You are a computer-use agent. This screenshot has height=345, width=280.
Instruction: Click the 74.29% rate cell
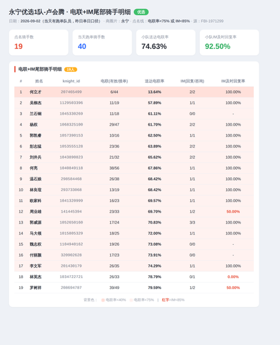tap(154, 266)
